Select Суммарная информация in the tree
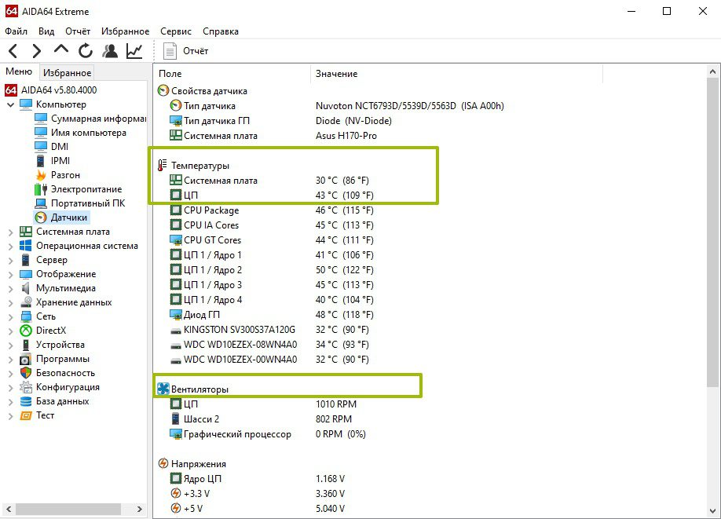The height and width of the screenshot is (519, 721). click(x=98, y=119)
